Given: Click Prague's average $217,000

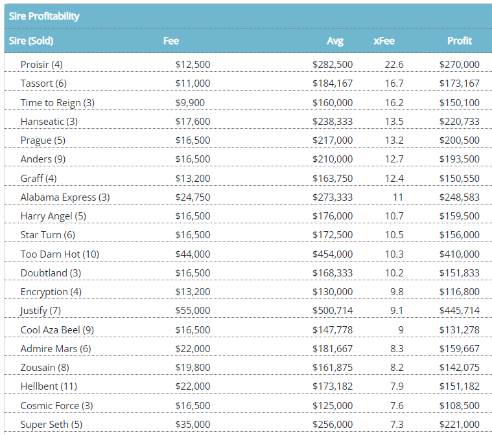Looking at the screenshot, I should [x=333, y=140].
